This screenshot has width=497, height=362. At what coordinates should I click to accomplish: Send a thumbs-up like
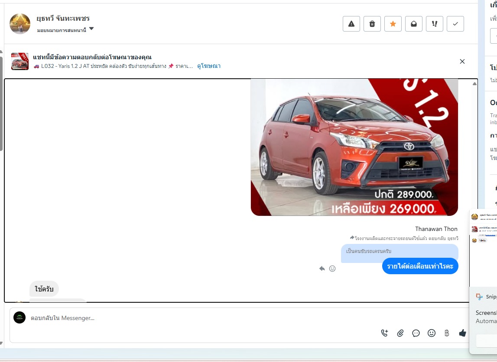[462, 333]
